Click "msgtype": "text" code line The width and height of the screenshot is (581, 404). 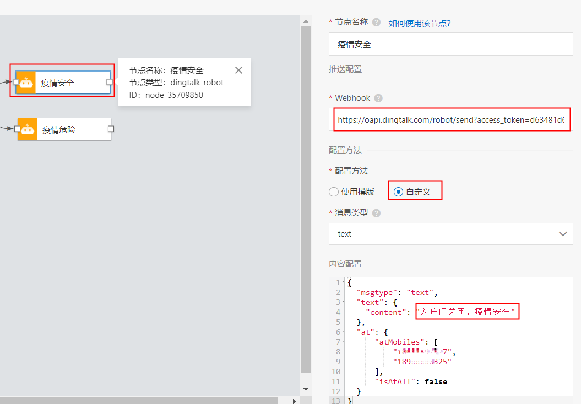pyautogui.click(x=397, y=292)
